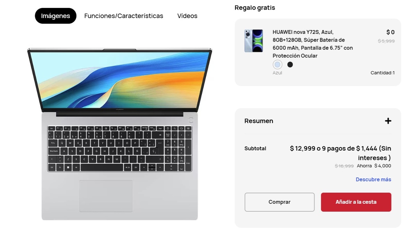The image size is (416, 236).
Task: Select the Azul color swatch
Action: tap(277, 65)
